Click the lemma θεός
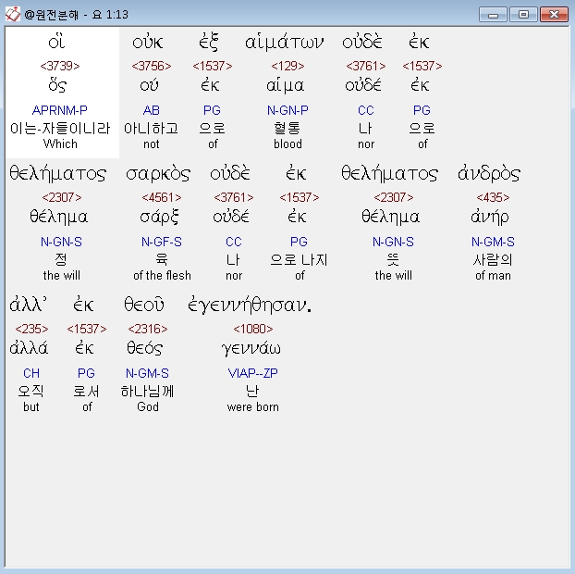Image resolution: width=575 pixels, height=574 pixels. (145, 348)
